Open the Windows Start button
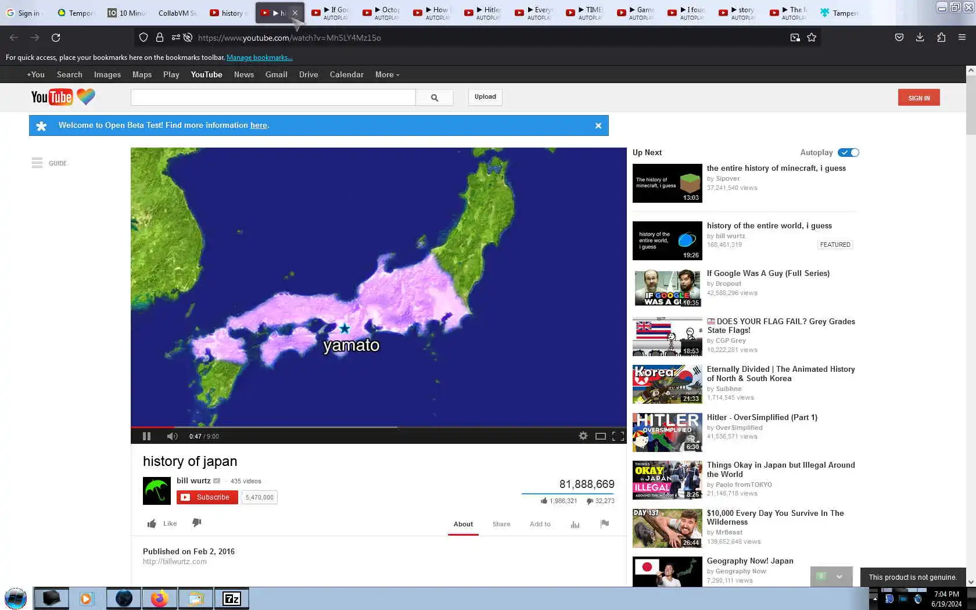The width and height of the screenshot is (976, 610). 16,598
